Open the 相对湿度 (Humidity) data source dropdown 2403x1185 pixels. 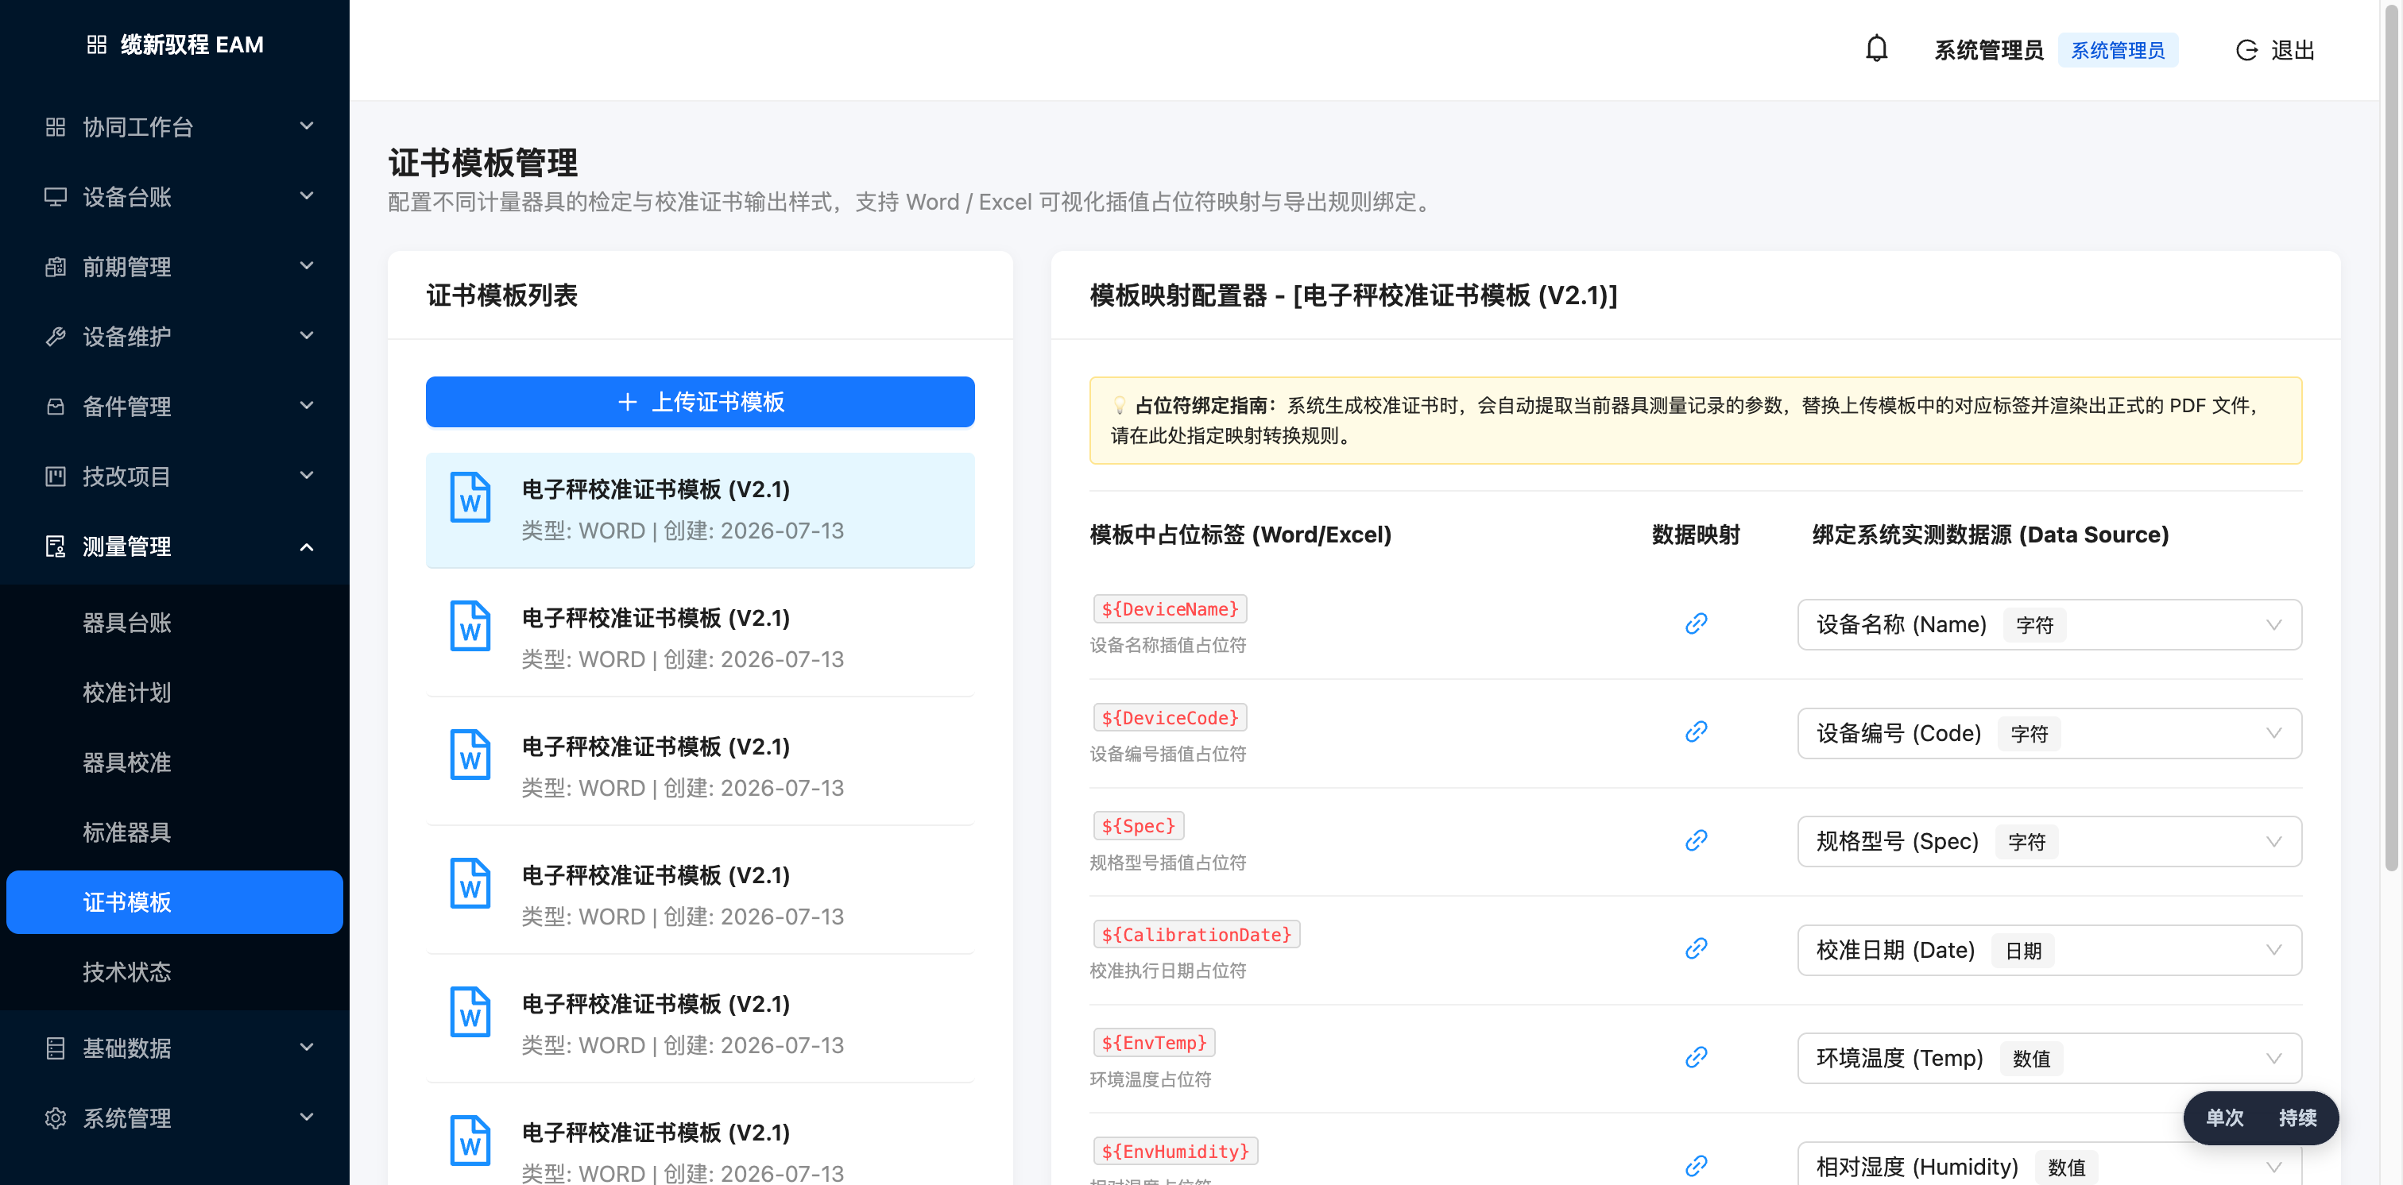(2049, 1165)
